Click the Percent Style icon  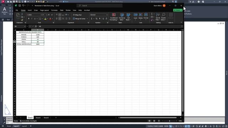pyautogui.click(x=97, y=19)
